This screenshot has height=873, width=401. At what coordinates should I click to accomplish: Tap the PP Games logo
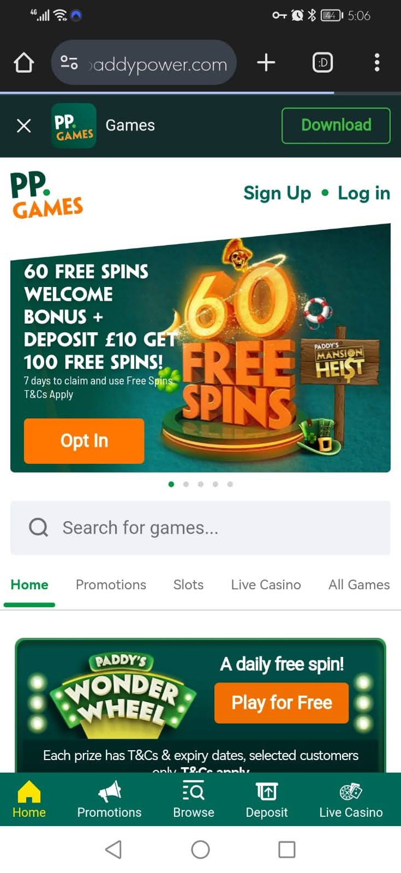pyautogui.click(x=47, y=195)
